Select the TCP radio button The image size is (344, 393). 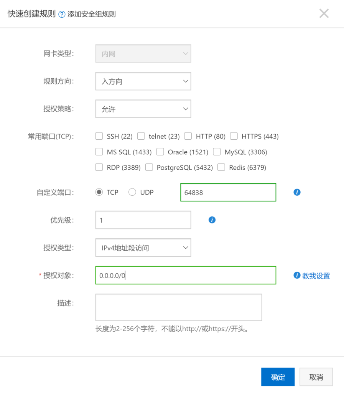[99, 192]
